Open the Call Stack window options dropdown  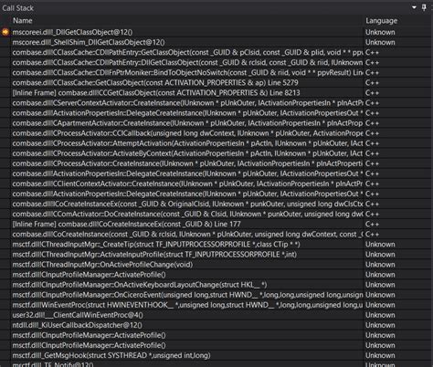[414, 7]
